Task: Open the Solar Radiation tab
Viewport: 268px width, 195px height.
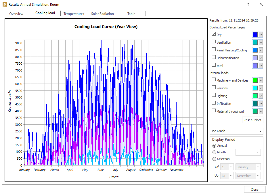Action: tap(102, 14)
